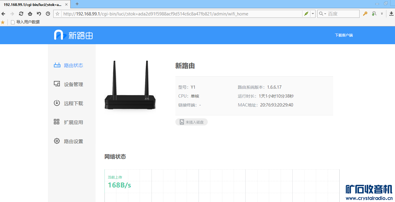Image resolution: width=395 pixels, height=202 pixels.
Task: Open 导入用户数据 bookmark
Action: (x=25, y=22)
